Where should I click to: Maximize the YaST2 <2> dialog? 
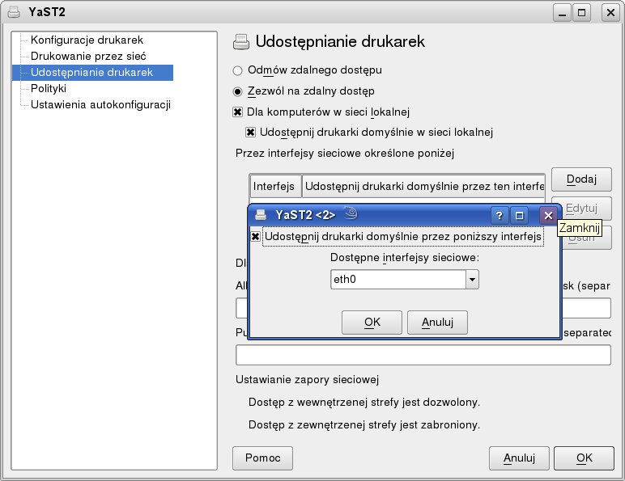point(520,215)
